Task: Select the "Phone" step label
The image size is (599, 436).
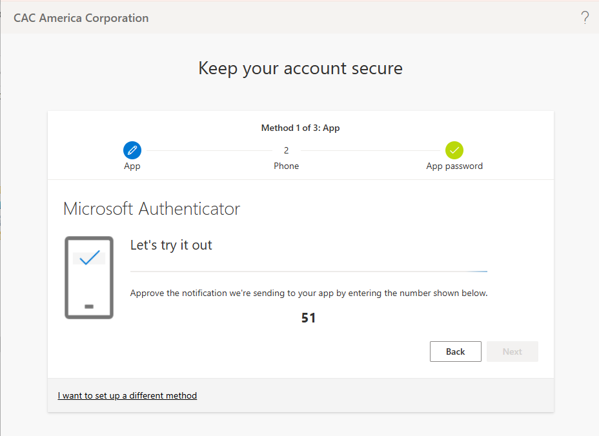Action: 287,166
